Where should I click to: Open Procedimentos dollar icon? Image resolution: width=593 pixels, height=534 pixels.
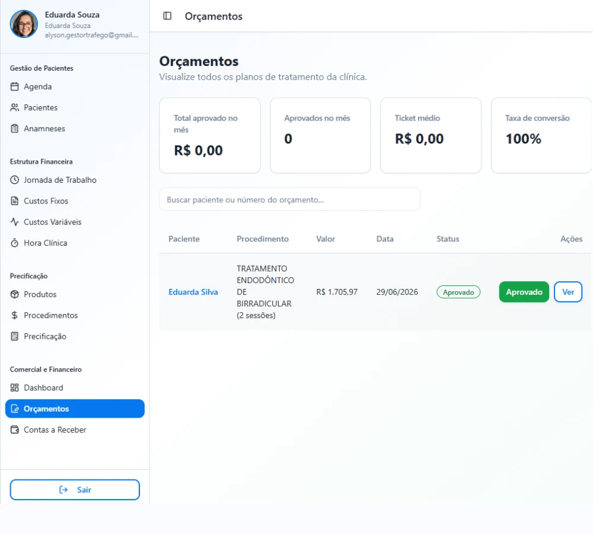14,315
